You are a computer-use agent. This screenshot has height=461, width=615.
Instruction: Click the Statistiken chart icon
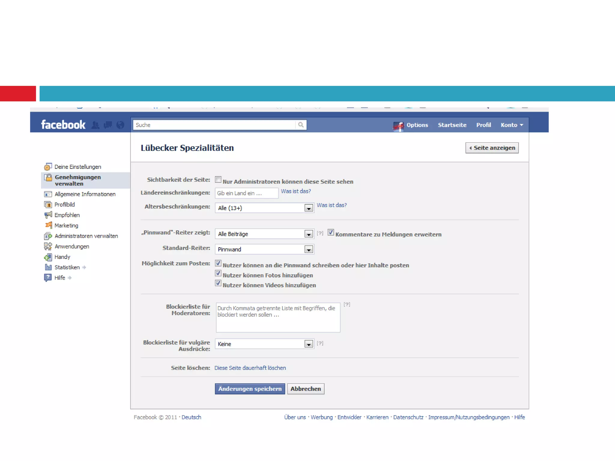click(x=48, y=267)
